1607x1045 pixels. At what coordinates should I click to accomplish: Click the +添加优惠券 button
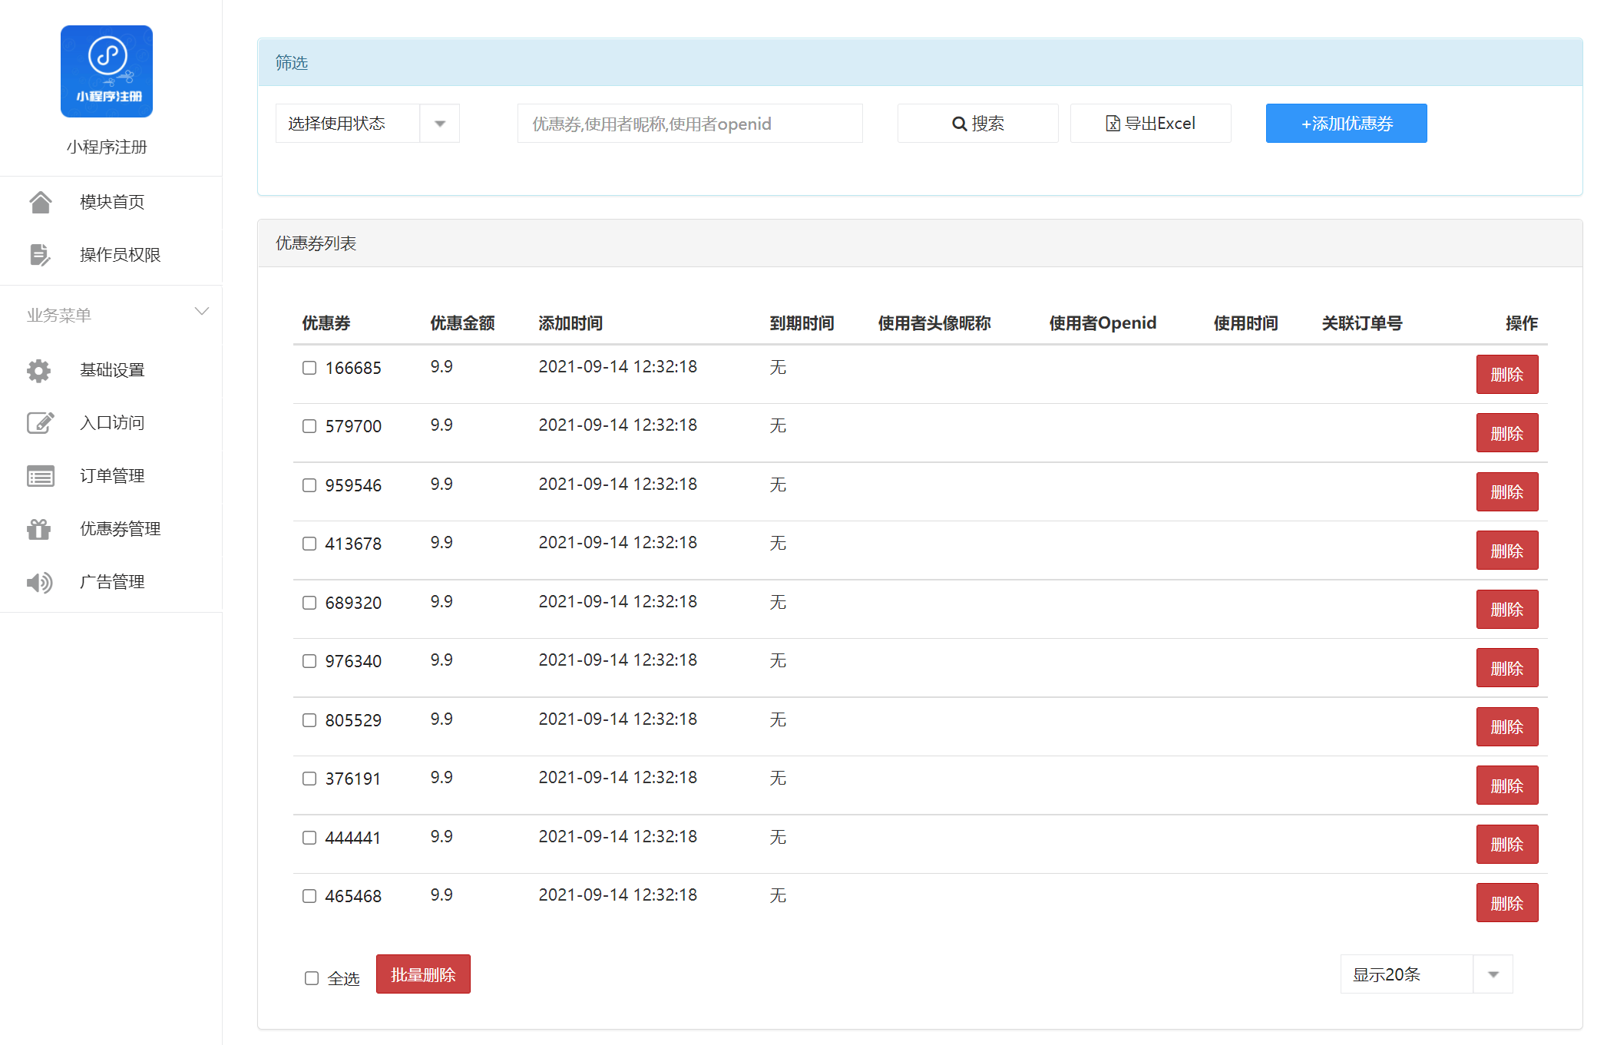(x=1346, y=124)
